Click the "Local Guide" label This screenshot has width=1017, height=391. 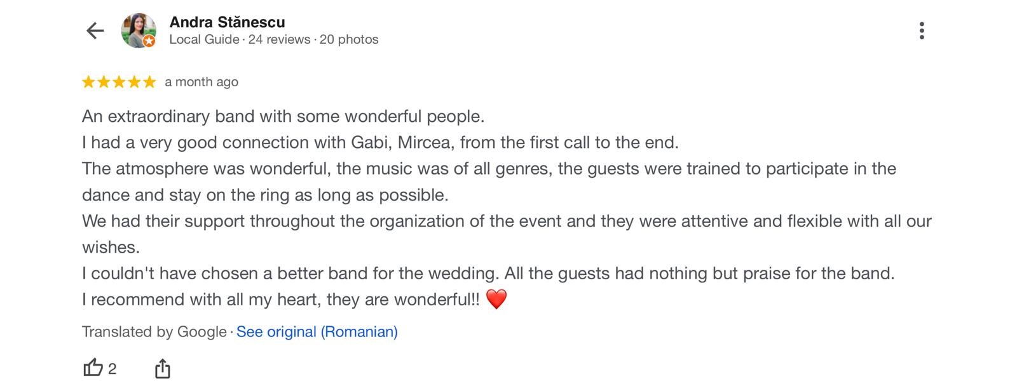click(x=204, y=39)
